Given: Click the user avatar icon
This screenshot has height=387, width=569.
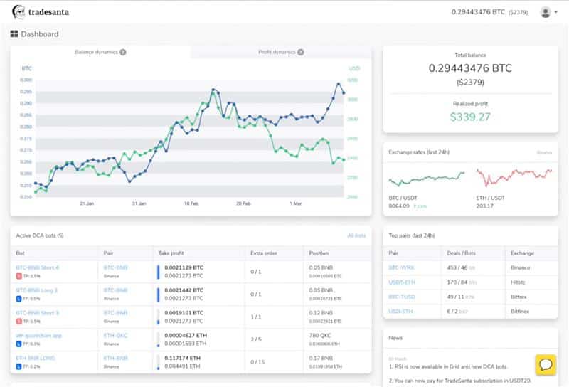Looking at the screenshot, I should tap(545, 12).
